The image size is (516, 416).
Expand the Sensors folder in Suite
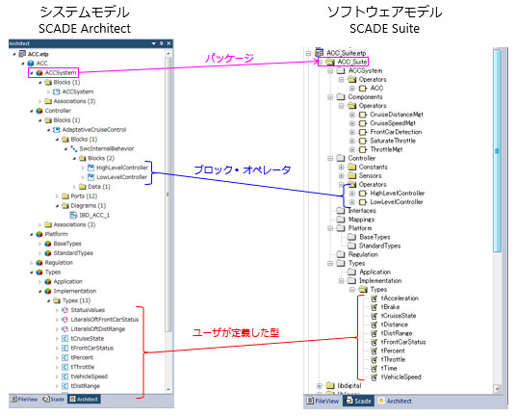pyautogui.click(x=341, y=176)
